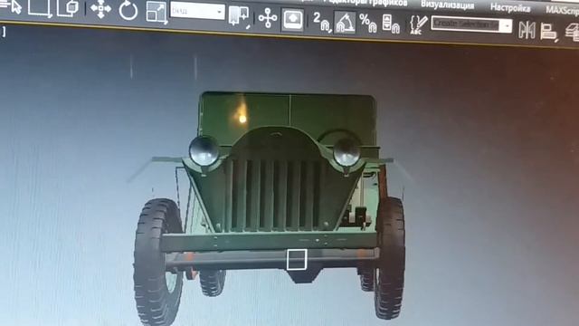The width and height of the screenshot is (579, 326).
Task: Toggle the 2D Snaps button
Action: coord(321,22)
